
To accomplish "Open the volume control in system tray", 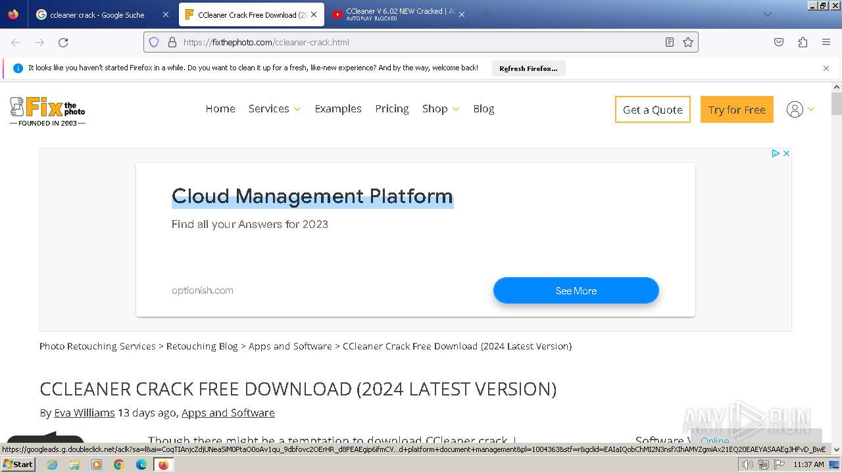I will (748, 464).
